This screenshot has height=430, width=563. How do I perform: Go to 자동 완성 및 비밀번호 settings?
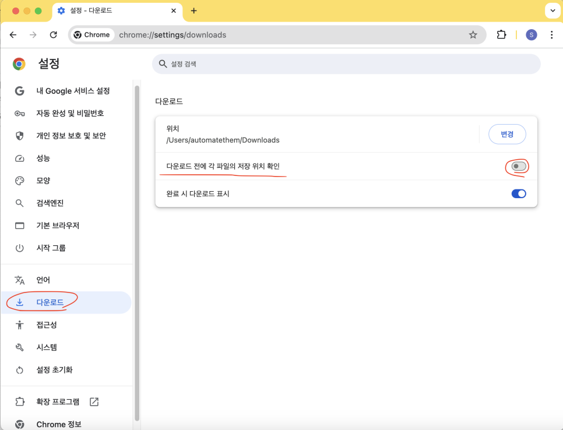[x=70, y=113]
